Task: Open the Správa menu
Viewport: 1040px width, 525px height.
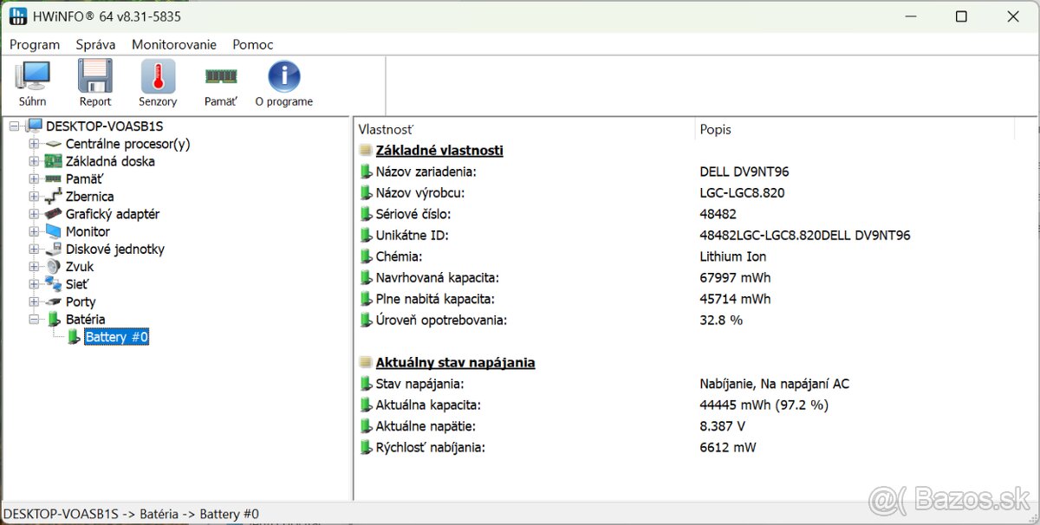Action: [x=95, y=44]
